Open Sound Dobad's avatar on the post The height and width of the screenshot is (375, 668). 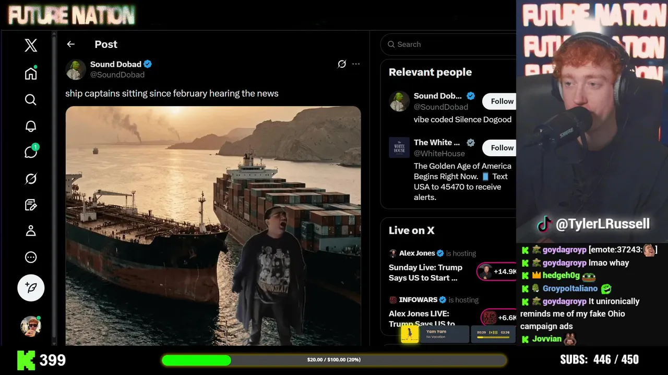[76, 69]
